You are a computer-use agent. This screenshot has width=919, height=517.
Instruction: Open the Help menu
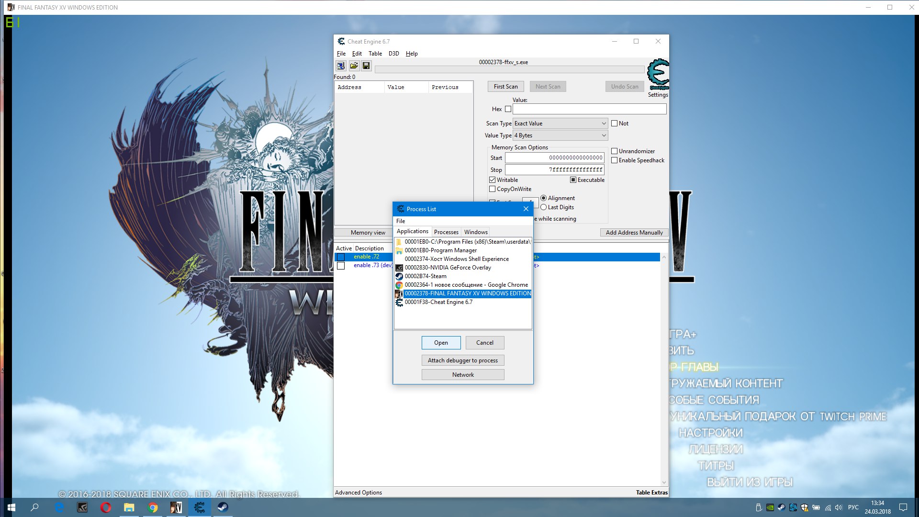point(412,54)
